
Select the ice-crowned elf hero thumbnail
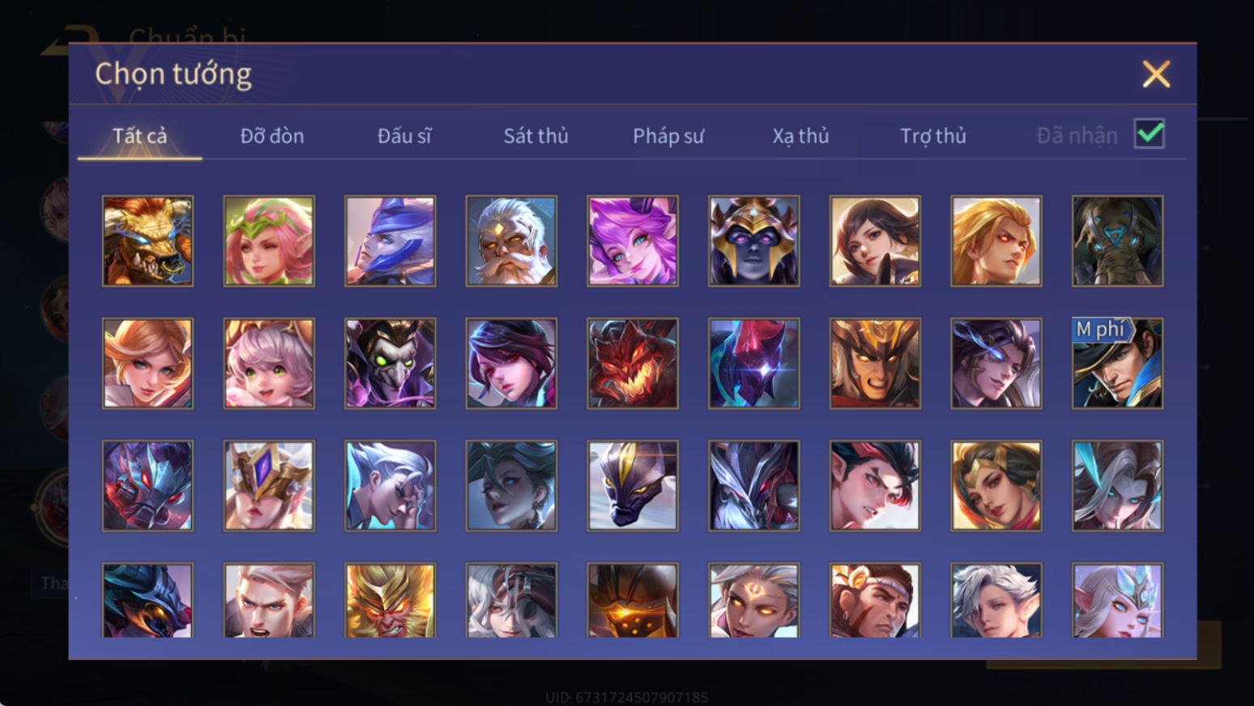[1117, 601]
